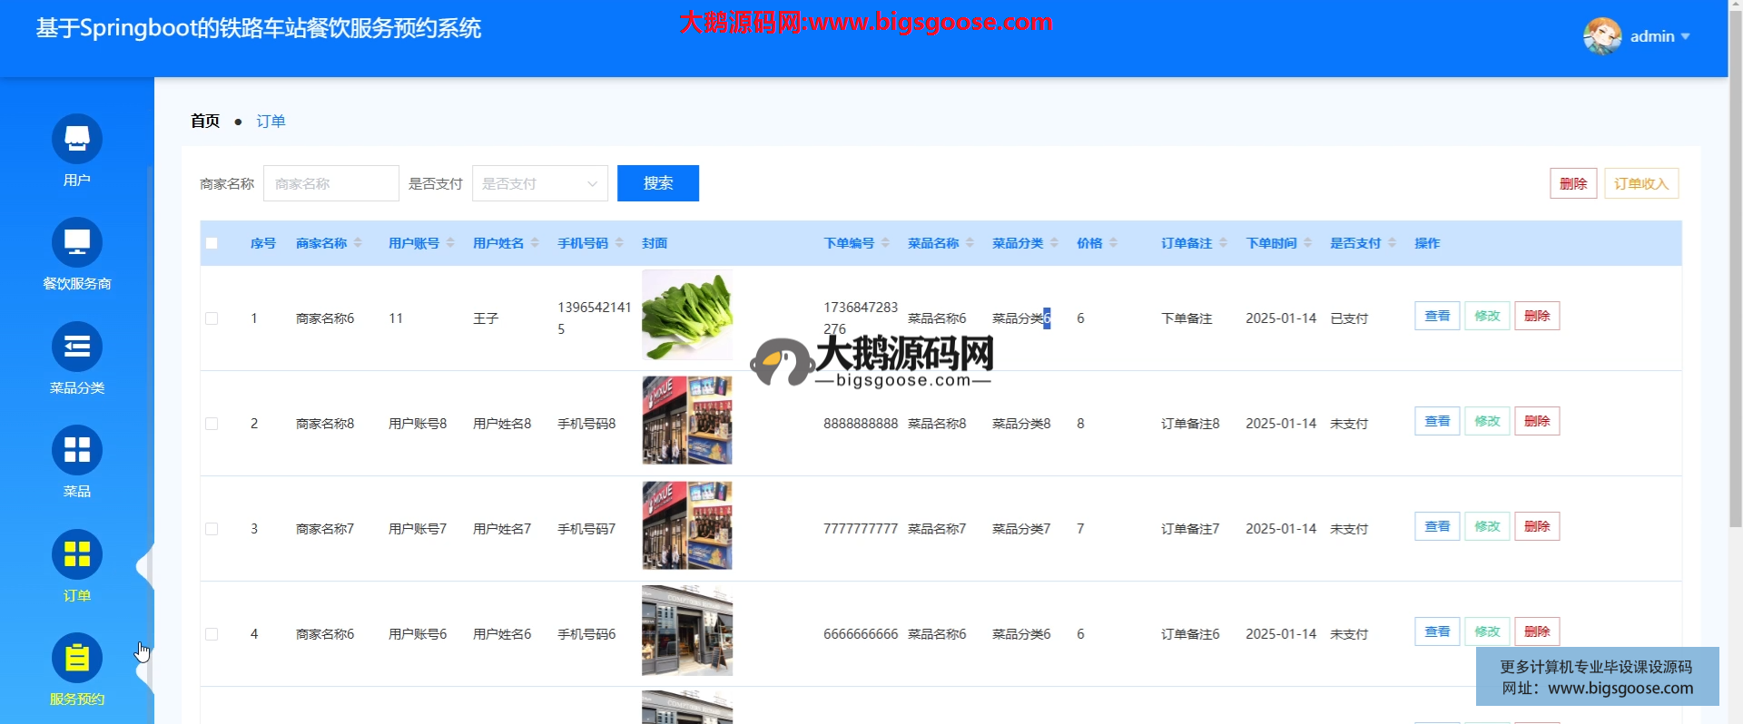
Task: Go to 首页 in breadcrumb
Action: click(205, 122)
